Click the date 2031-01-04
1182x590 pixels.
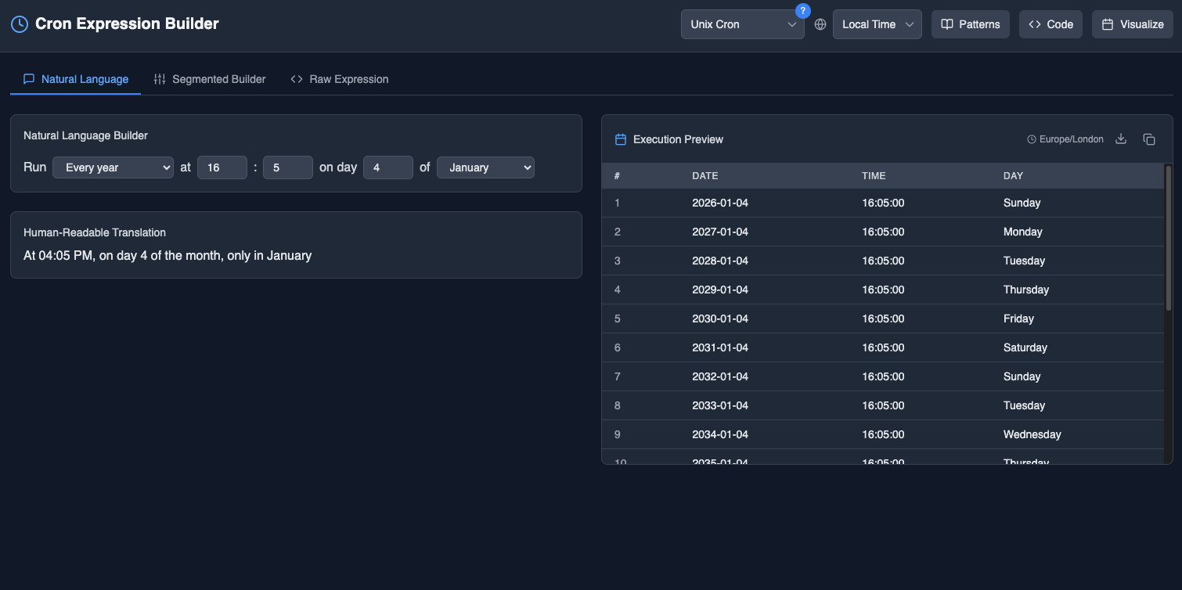point(720,347)
